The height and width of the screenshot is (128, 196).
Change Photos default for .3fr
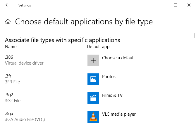click(x=109, y=77)
